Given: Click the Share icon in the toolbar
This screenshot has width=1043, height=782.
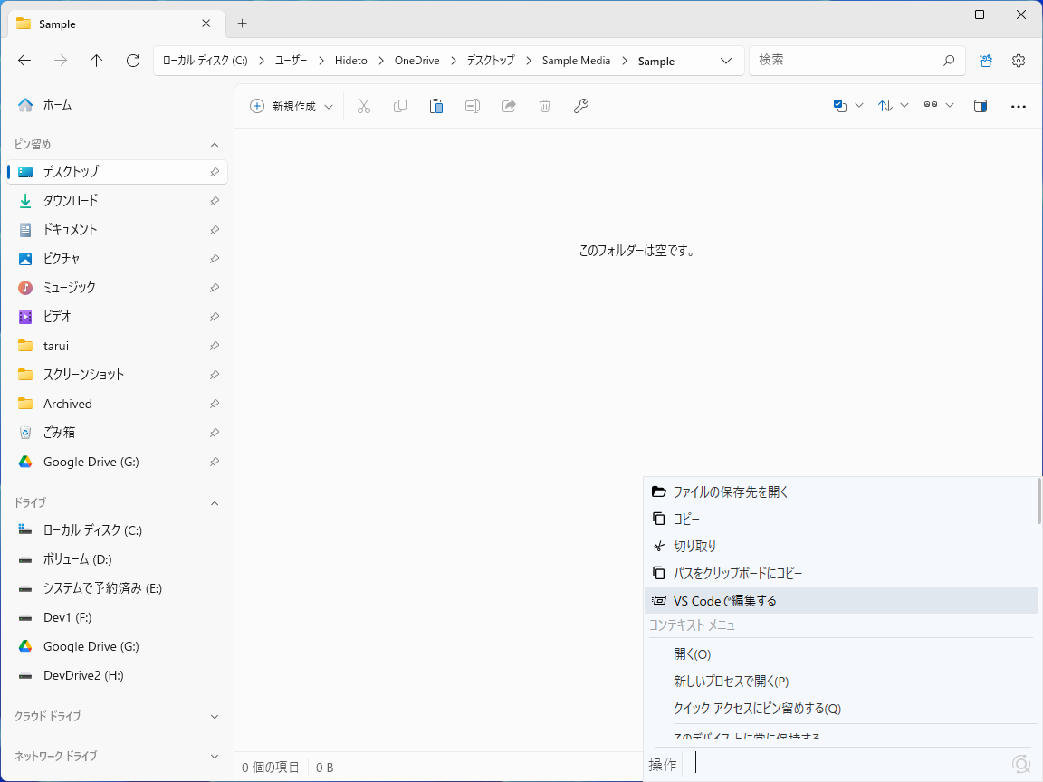Looking at the screenshot, I should 508,106.
